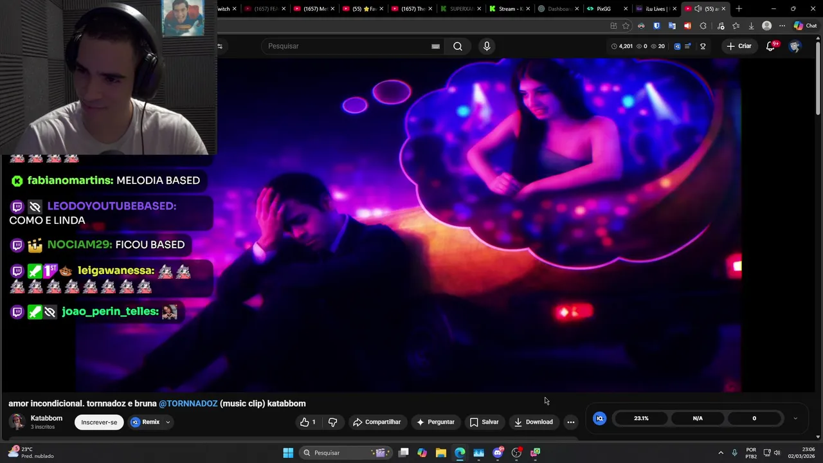Image resolution: width=823 pixels, height=463 pixels.
Task: Mute the playing tab via speaker icon
Action: (698, 9)
